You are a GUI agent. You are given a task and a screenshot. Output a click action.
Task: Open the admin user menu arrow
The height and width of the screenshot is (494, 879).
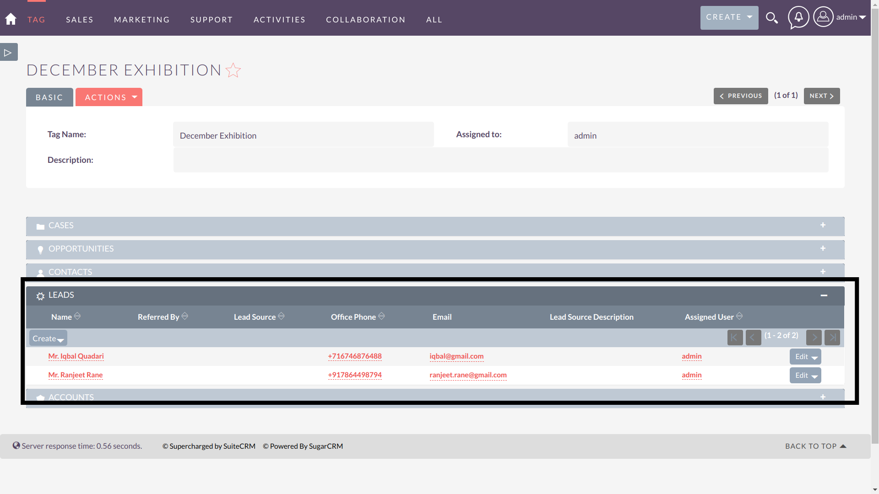[863, 17]
